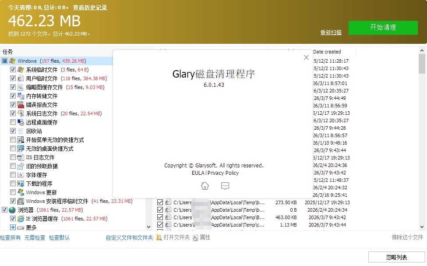Image resolution: width=427 pixels, height=266 pixels.
Task: Click the Date created column header
Action: tap(327, 52)
